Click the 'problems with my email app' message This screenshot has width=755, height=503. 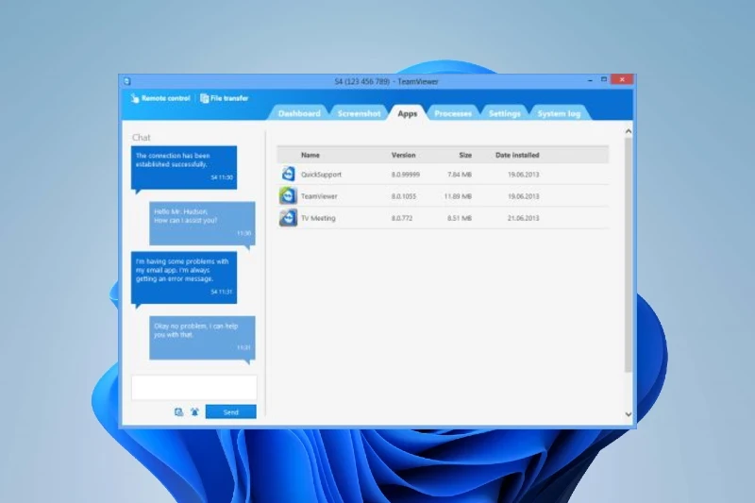click(184, 277)
